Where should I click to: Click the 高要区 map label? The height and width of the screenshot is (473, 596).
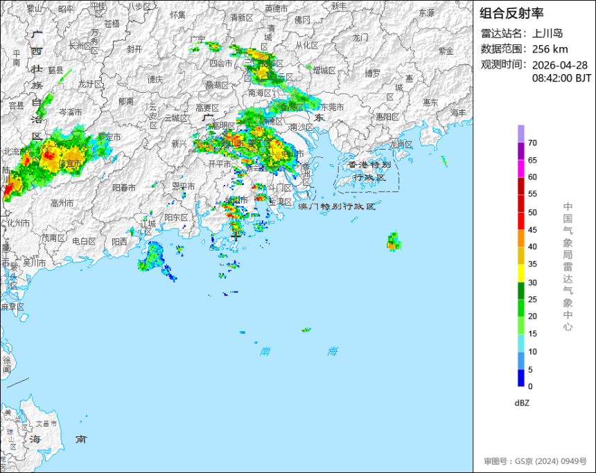(x=207, y=108)
